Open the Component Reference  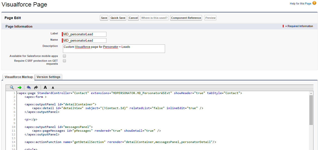tap(186, 18)
